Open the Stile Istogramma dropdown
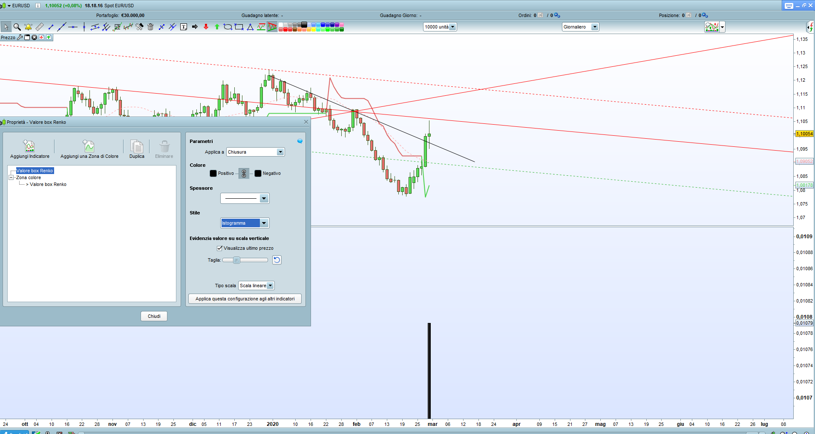The image size is (815, 434). pos(245,223)
